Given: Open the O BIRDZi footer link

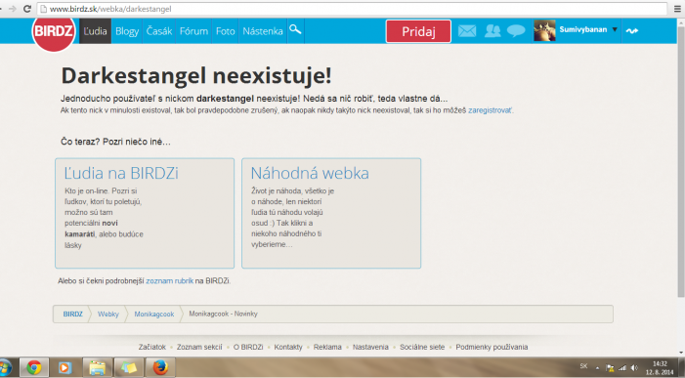Looking at the screenshot, I should click(x=248, y=347).
